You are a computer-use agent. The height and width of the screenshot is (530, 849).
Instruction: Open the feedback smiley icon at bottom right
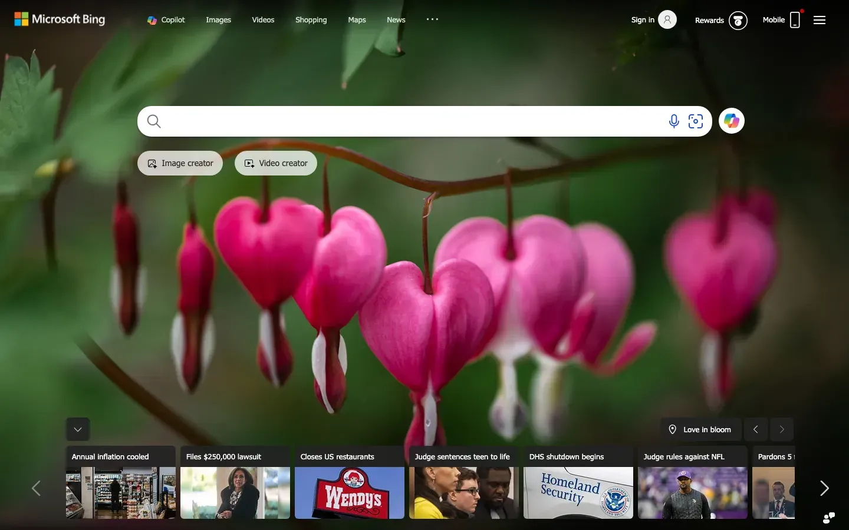coord(828,518)
